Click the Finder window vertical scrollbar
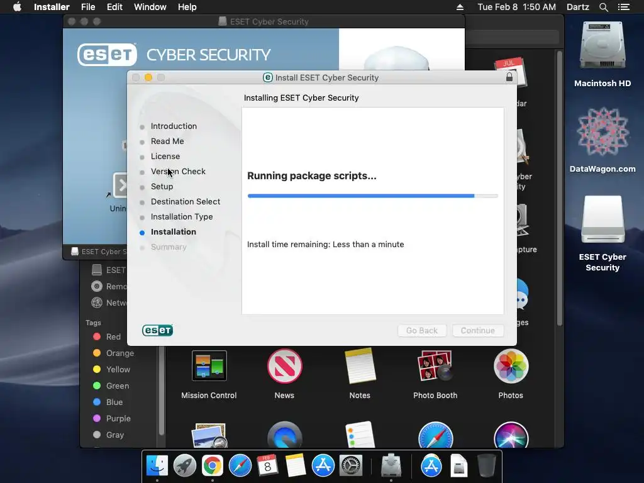This screenshot has width=644, height=483. (559, 189)
